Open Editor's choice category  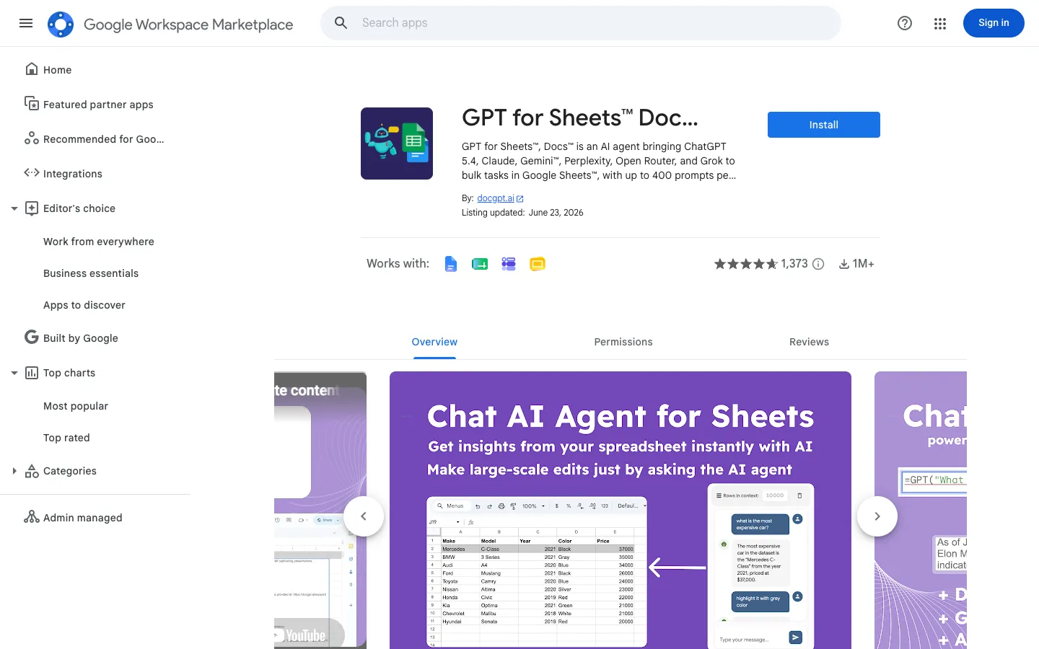(79, 208)
